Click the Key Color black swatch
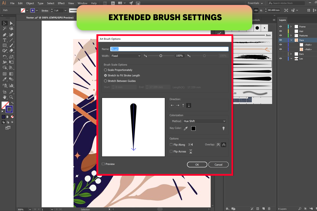Image resolution: width=317 pixels, height=211 pixels. [194, 129]
